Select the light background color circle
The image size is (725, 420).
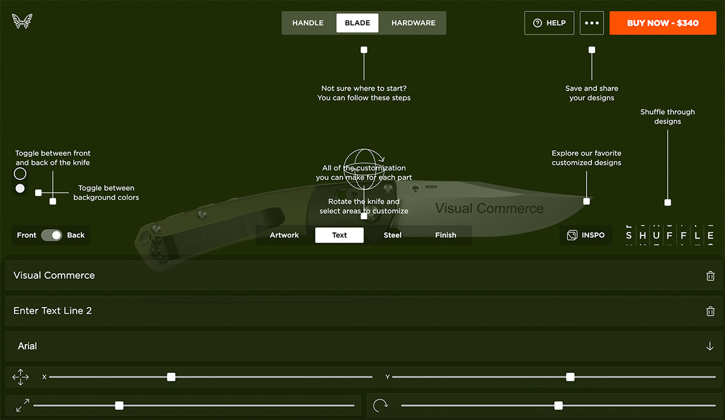click(20, 189)
